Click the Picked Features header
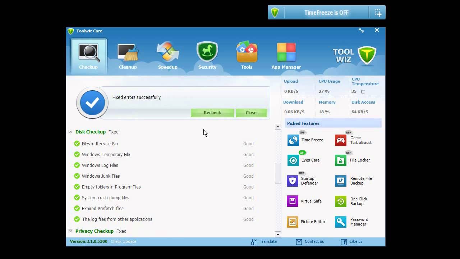Screen dimensions: 460x259 (x=333, y=123)
